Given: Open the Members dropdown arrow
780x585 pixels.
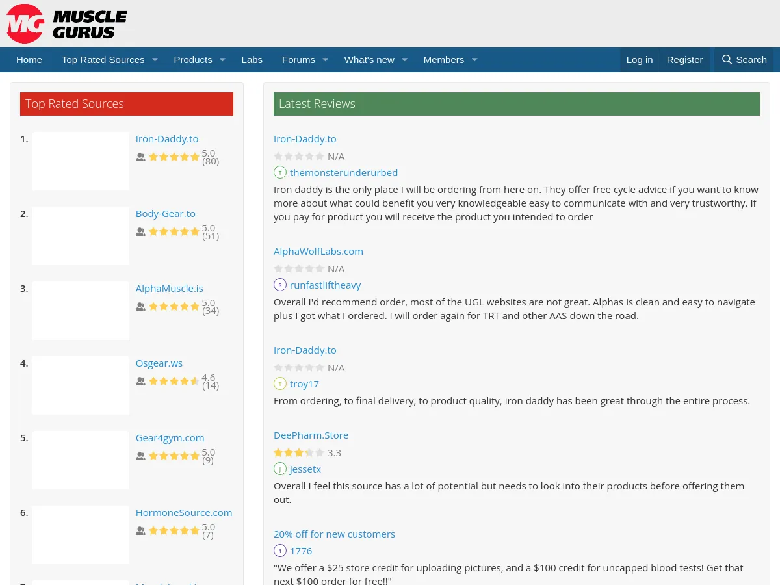Looking at the screenshot, I should point(474,60).
